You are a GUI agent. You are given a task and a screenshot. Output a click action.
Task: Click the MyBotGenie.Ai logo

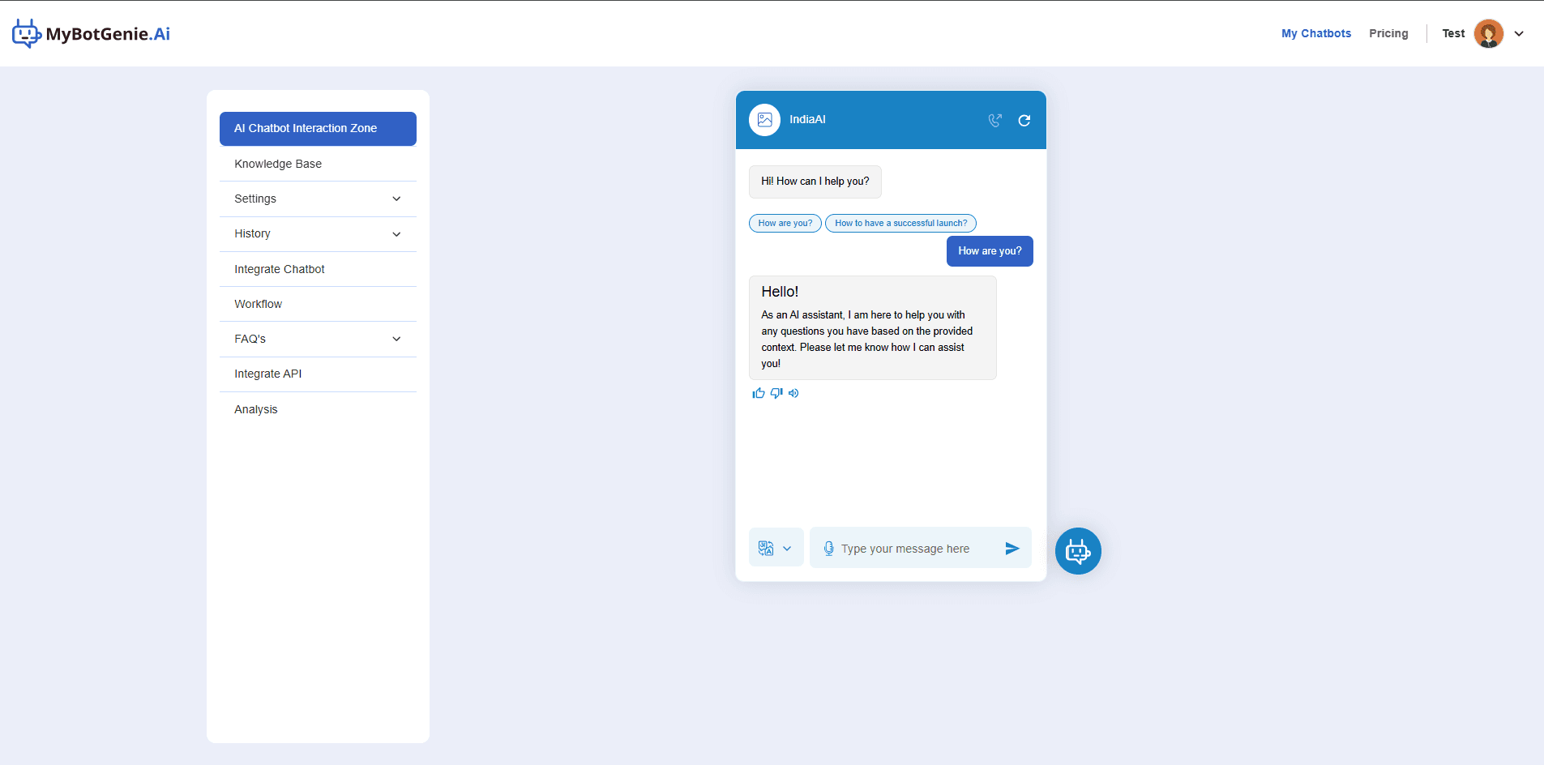[91, 33]
